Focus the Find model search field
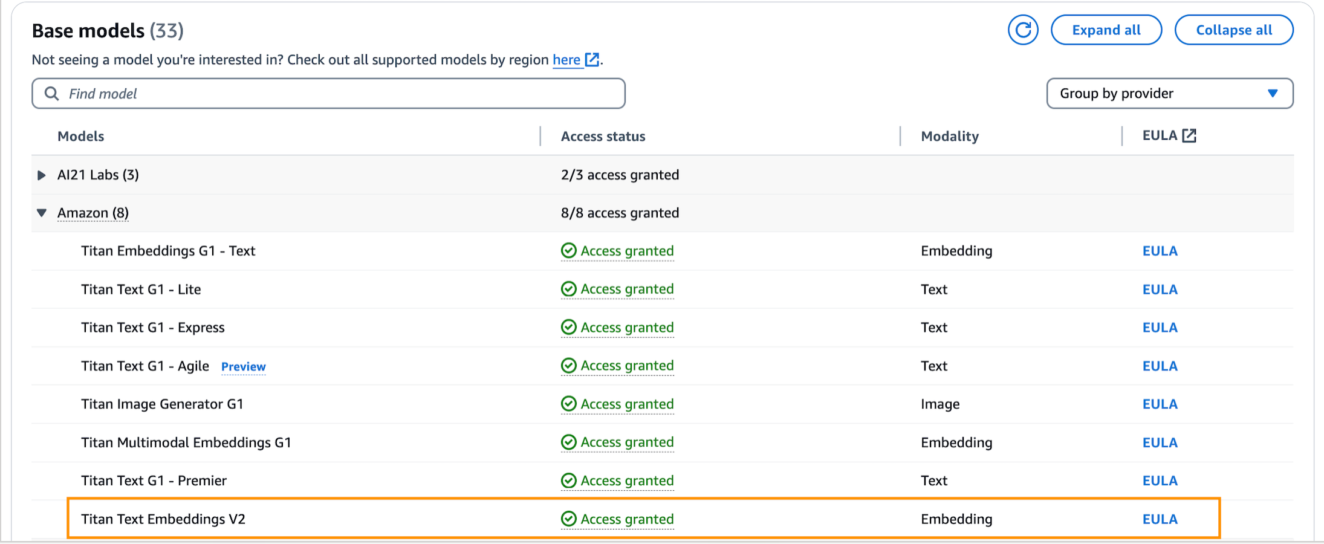Image resolution: width=1324 pixels, height=544 pixels. [x=339, y=94]
